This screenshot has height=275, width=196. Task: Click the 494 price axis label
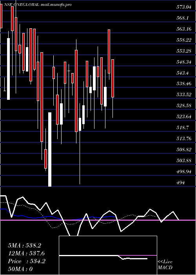tap(181, 183)
